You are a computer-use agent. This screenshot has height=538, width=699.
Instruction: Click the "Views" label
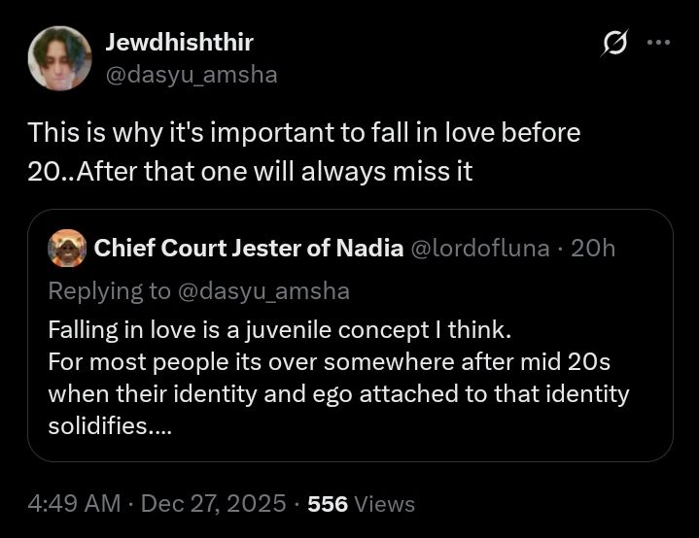pyautogui.click(x=385, y=505)
